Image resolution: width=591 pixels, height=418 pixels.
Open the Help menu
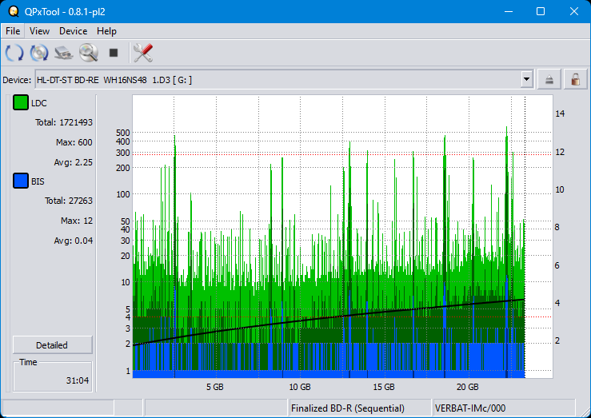click(106, 31)
